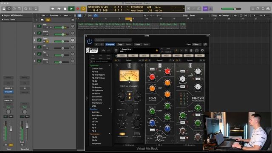Click the Fast Forward transport button
The image size is (272, 153).
(59, 8)
